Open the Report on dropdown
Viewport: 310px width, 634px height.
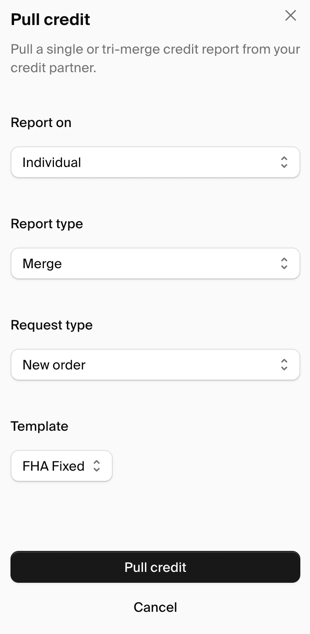click(x=155, y=162)
